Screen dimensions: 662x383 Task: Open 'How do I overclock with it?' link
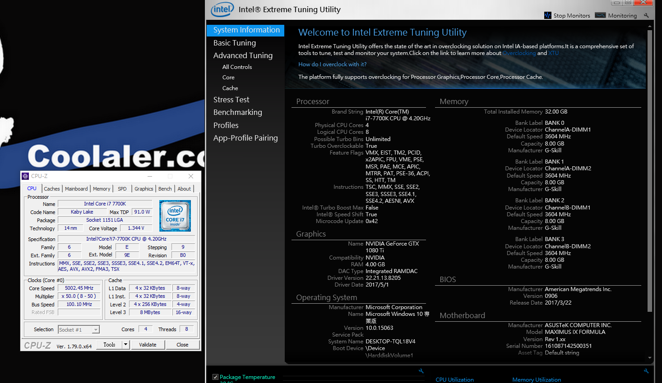point(332,64)
